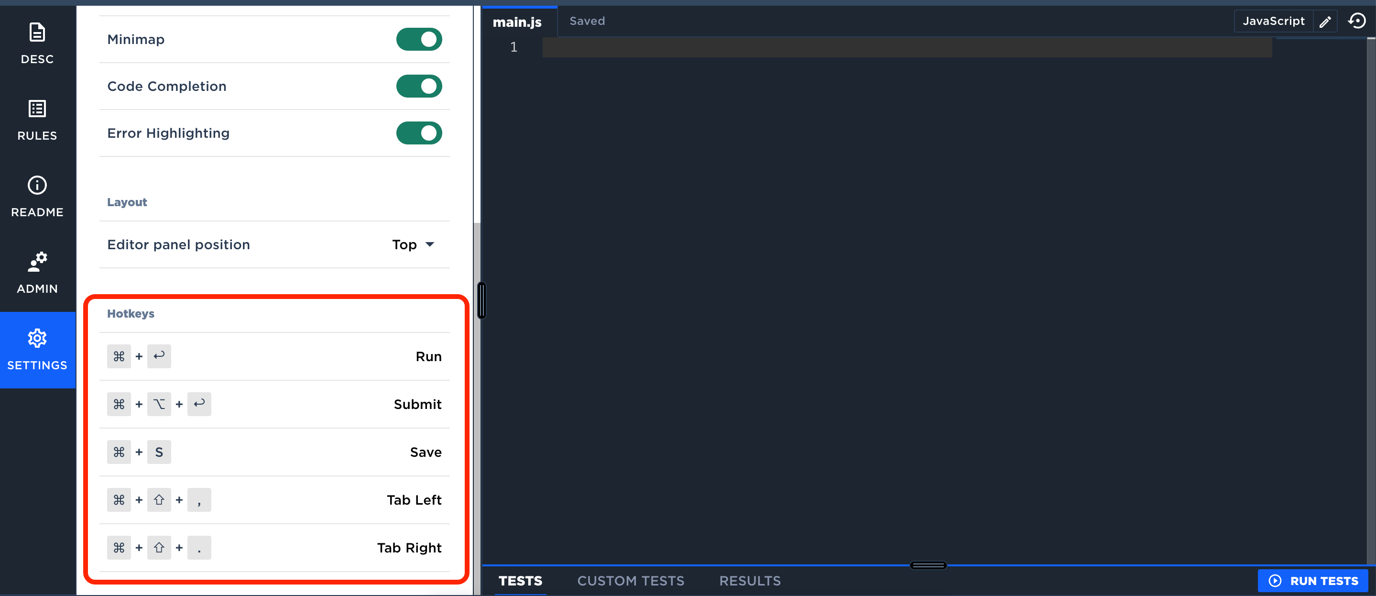
Task: Select the main.js file tab
Action: pyautogui.click(x=517, y=22)
